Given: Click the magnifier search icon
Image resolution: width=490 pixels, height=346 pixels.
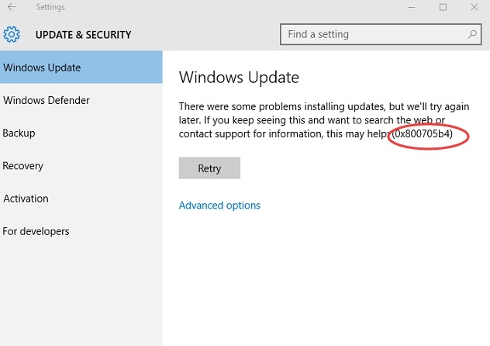Looking at the screenshot, I should coord(472,34).
